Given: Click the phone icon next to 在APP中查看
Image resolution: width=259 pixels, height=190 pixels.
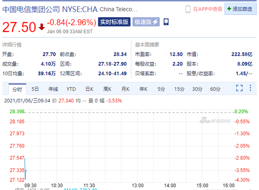Looking at the screenshot, I should coord(188,9).
